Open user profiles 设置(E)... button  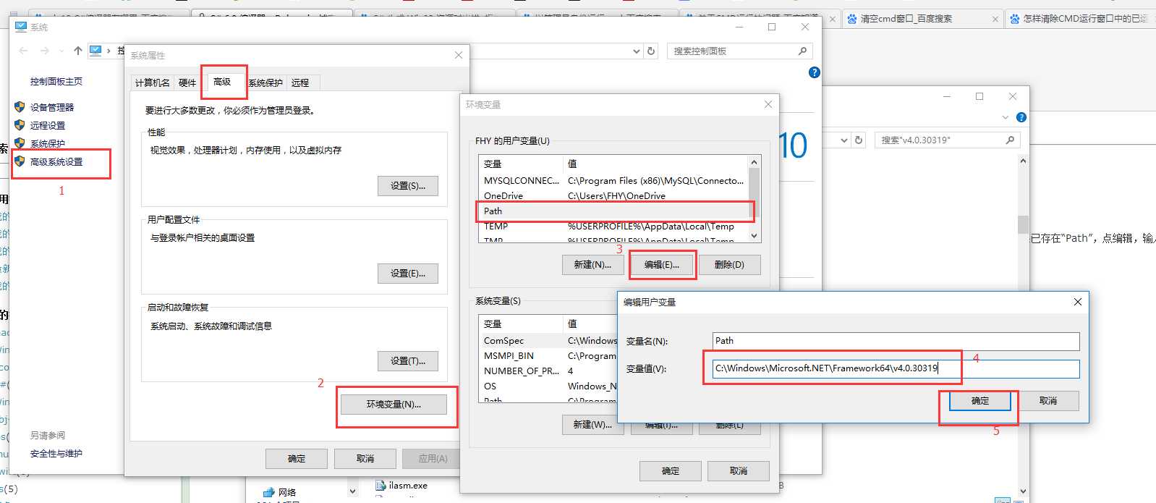point(408,274)
